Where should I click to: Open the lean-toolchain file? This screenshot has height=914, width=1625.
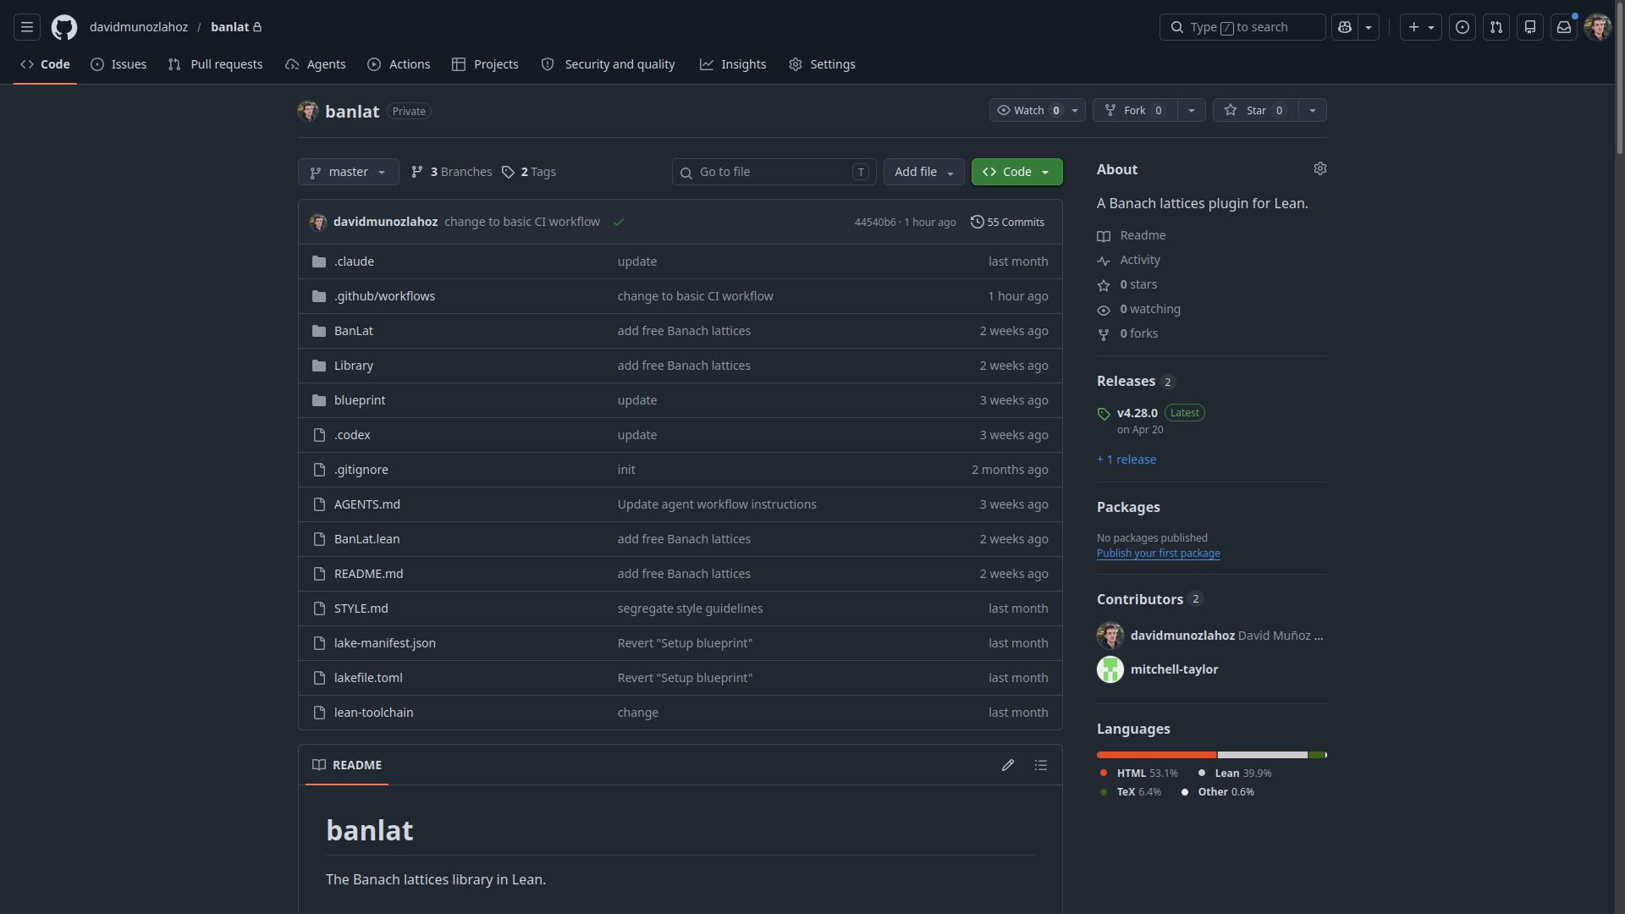[x=373, y=713]
